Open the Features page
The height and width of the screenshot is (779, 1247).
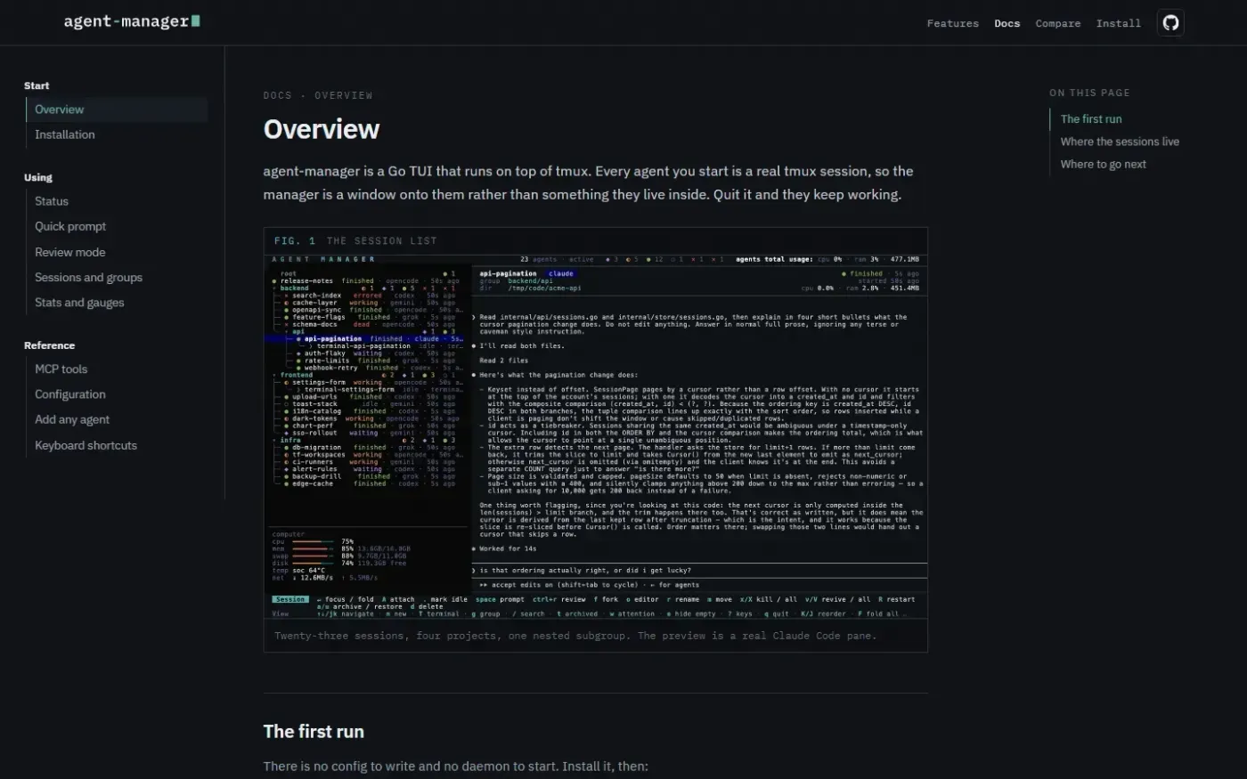(x=952, y=23)
